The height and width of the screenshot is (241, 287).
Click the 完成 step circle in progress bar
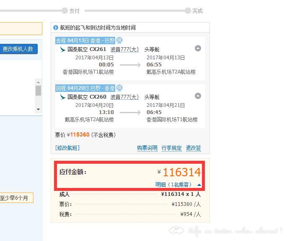click(x=188, y=11)
